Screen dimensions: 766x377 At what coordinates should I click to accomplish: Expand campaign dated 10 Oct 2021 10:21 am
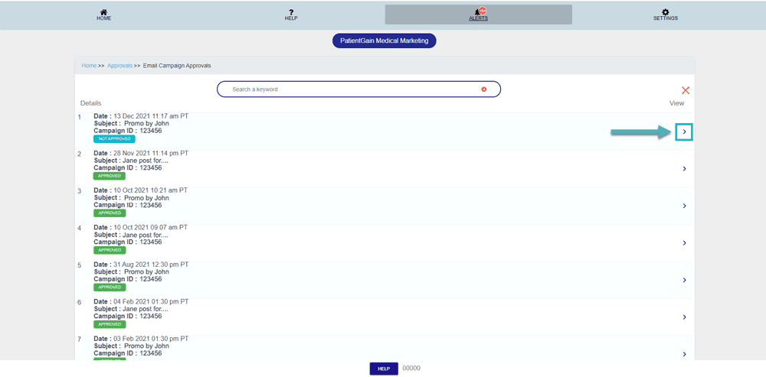684,206
